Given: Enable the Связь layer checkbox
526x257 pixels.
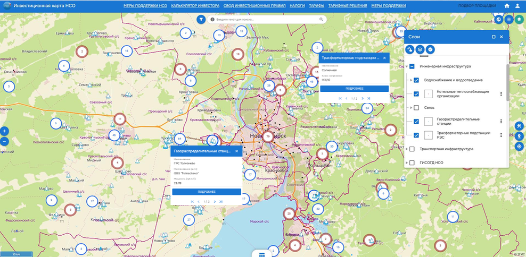Looking at the screenshot, I should pyautogui.click(x=416, y=108).
